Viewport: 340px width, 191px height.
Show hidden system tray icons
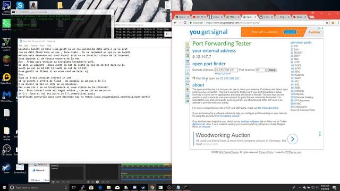coord(300,187)
